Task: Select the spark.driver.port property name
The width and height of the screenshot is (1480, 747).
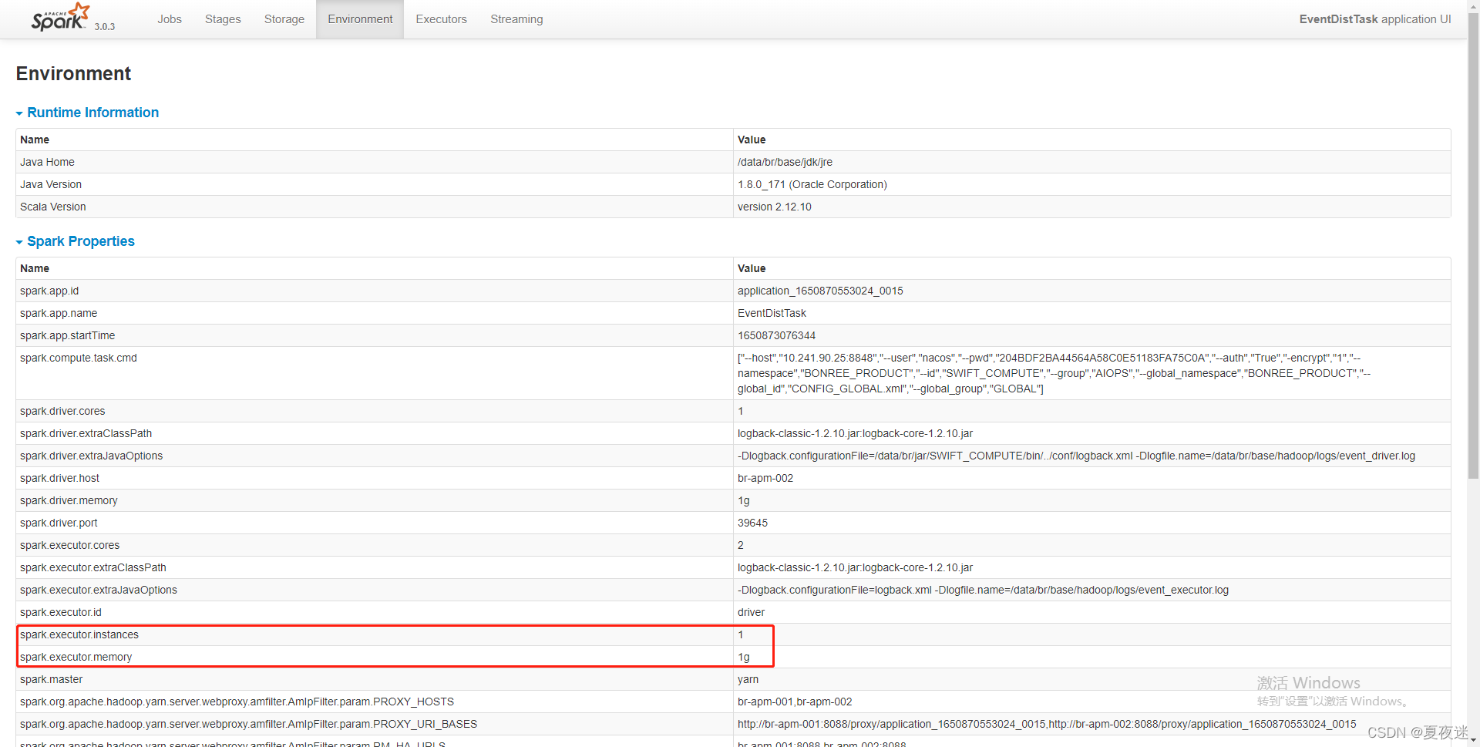Action: point(59,523)
